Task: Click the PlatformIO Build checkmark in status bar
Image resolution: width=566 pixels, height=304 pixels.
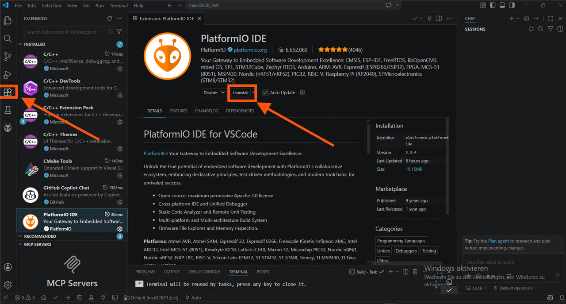Action: pyautogui.click(x=56, y=298)
